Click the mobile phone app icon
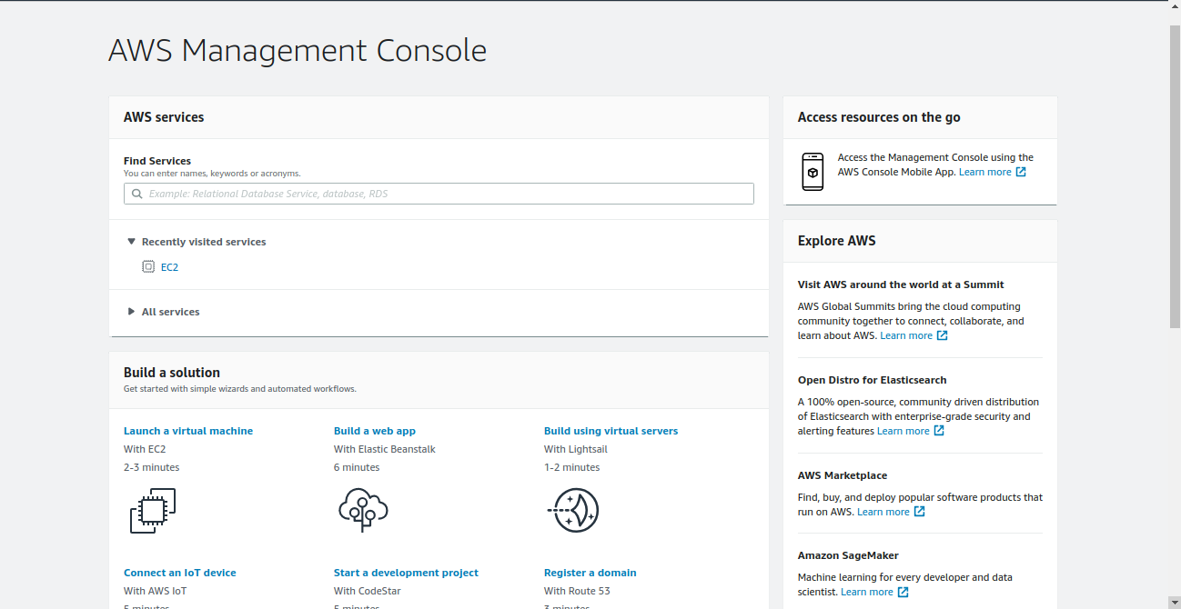 813,172
